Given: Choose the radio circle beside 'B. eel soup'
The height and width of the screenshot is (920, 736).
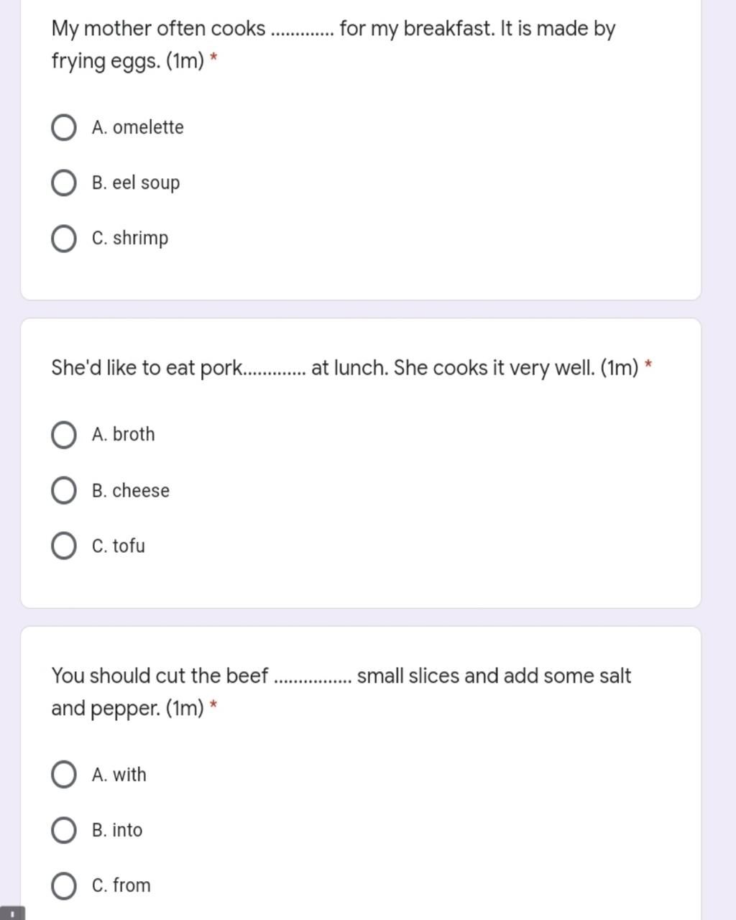Looking at the screenshot, I should (x=64, y=183).
